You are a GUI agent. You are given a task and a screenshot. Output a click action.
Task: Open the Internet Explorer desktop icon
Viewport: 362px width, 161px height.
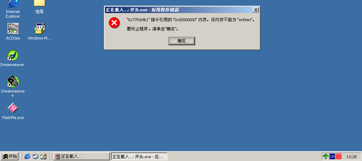point(13,9)
